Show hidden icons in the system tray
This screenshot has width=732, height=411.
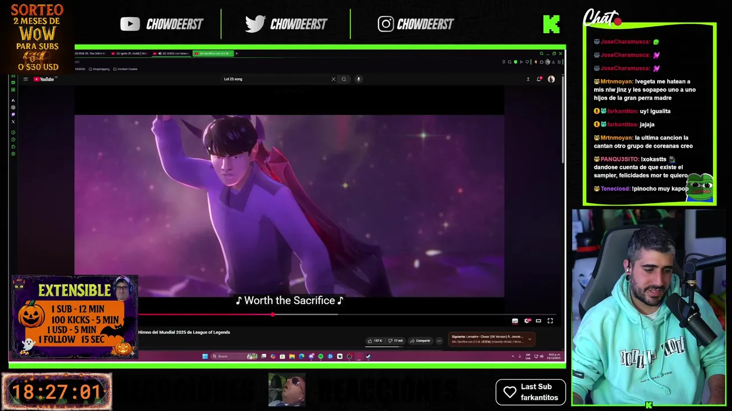coord(512,356)
